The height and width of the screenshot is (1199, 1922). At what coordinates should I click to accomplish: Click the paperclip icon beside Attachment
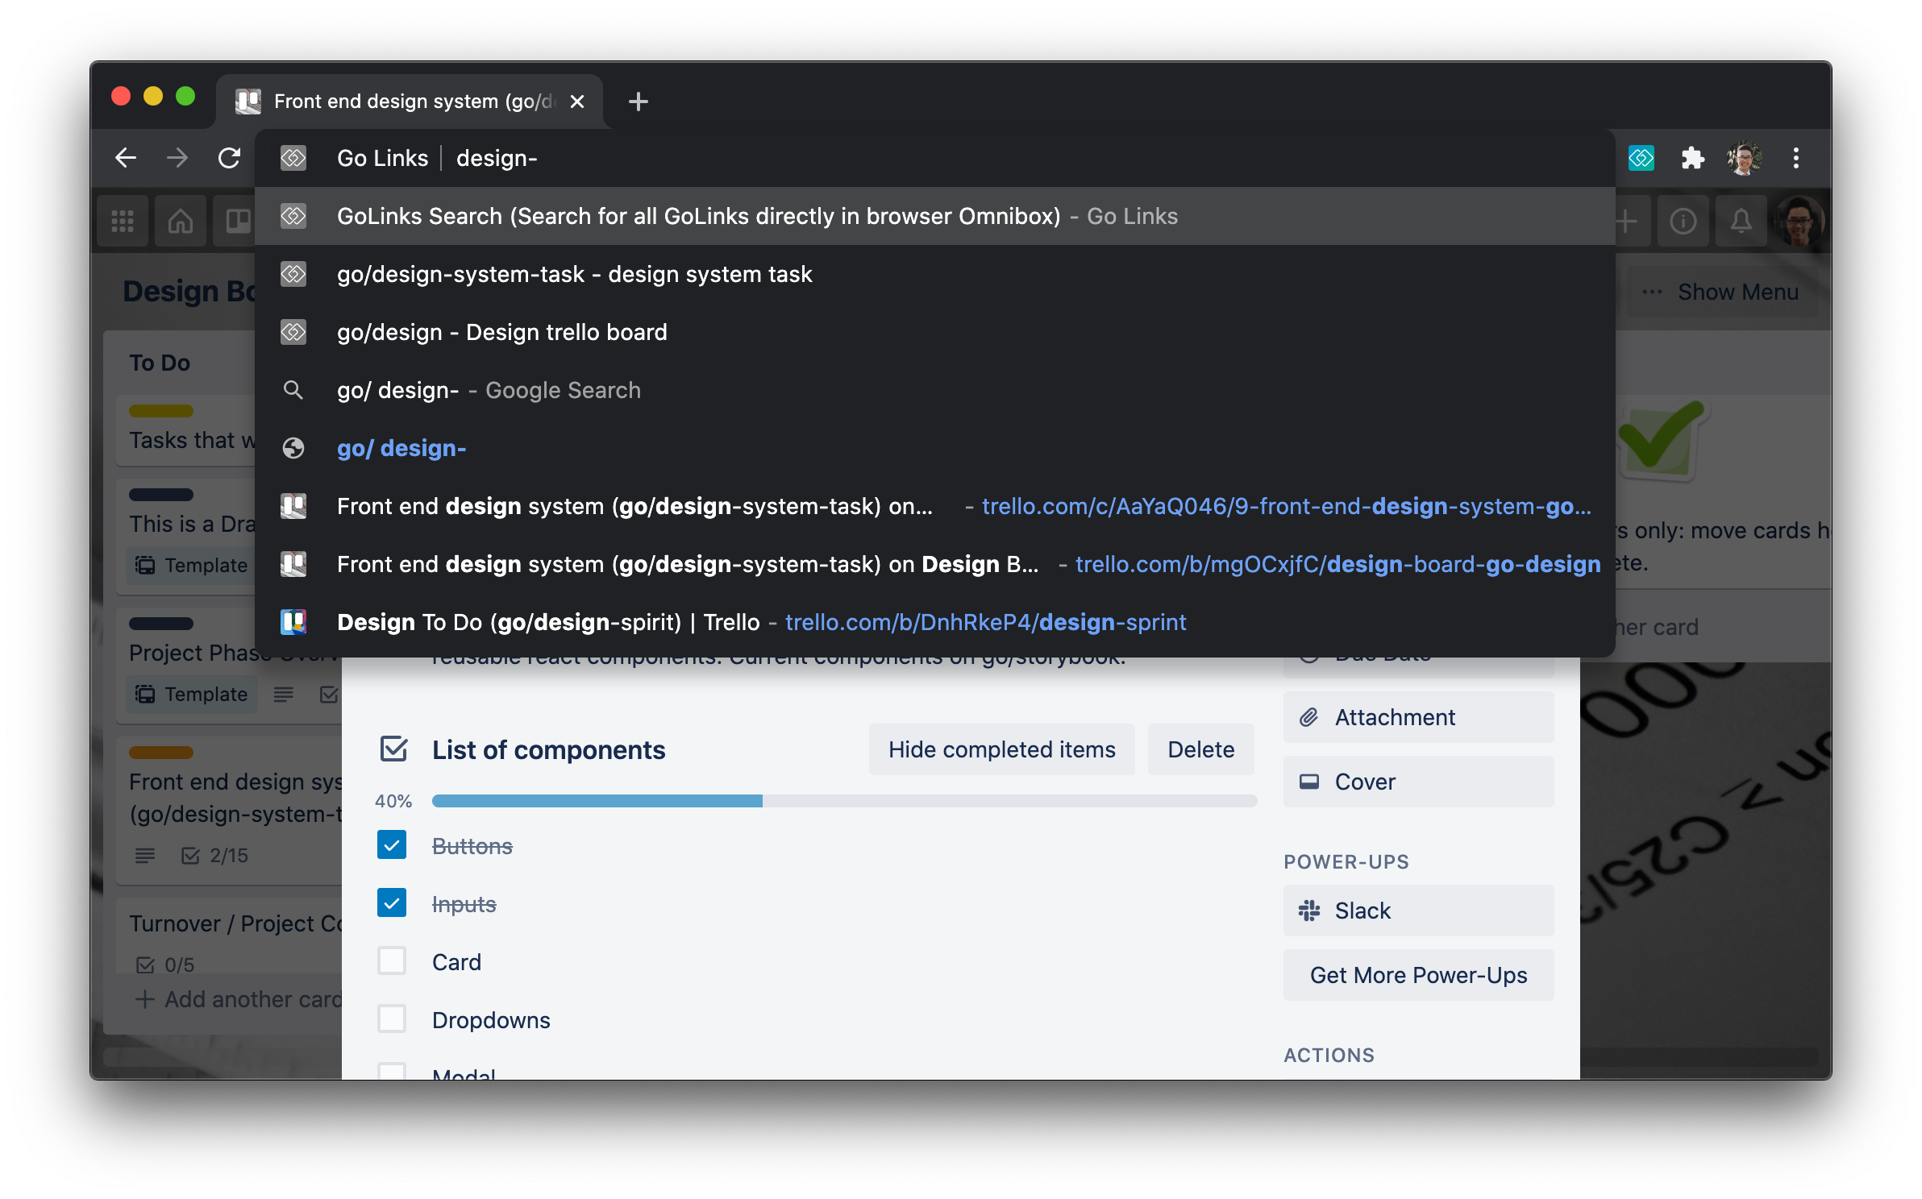tap(1309, 717)
